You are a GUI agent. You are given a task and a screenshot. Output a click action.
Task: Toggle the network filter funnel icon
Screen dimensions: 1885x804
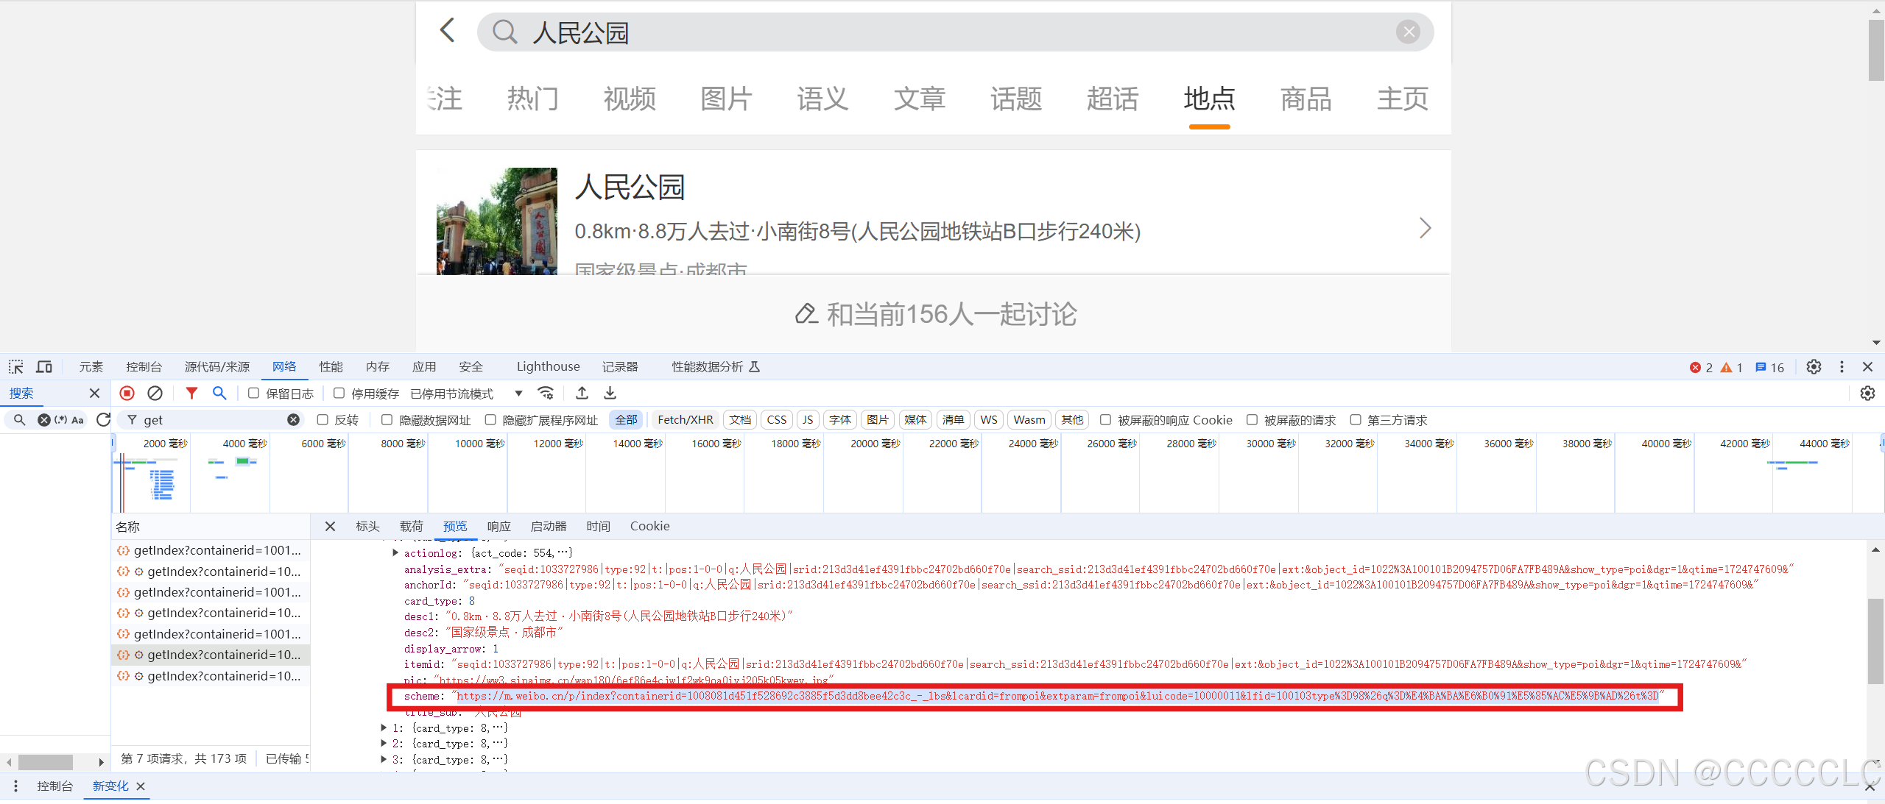pos(191,394)
